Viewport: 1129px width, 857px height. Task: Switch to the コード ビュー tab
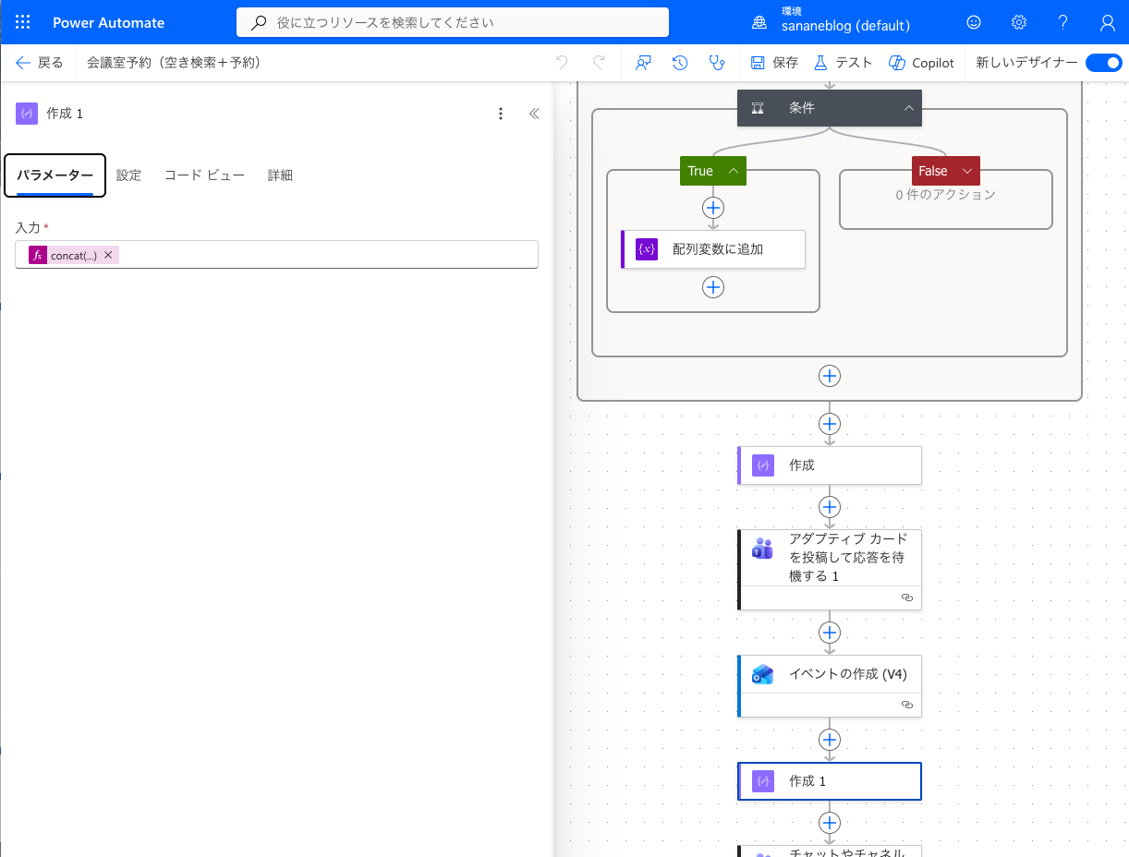(204, 175)
